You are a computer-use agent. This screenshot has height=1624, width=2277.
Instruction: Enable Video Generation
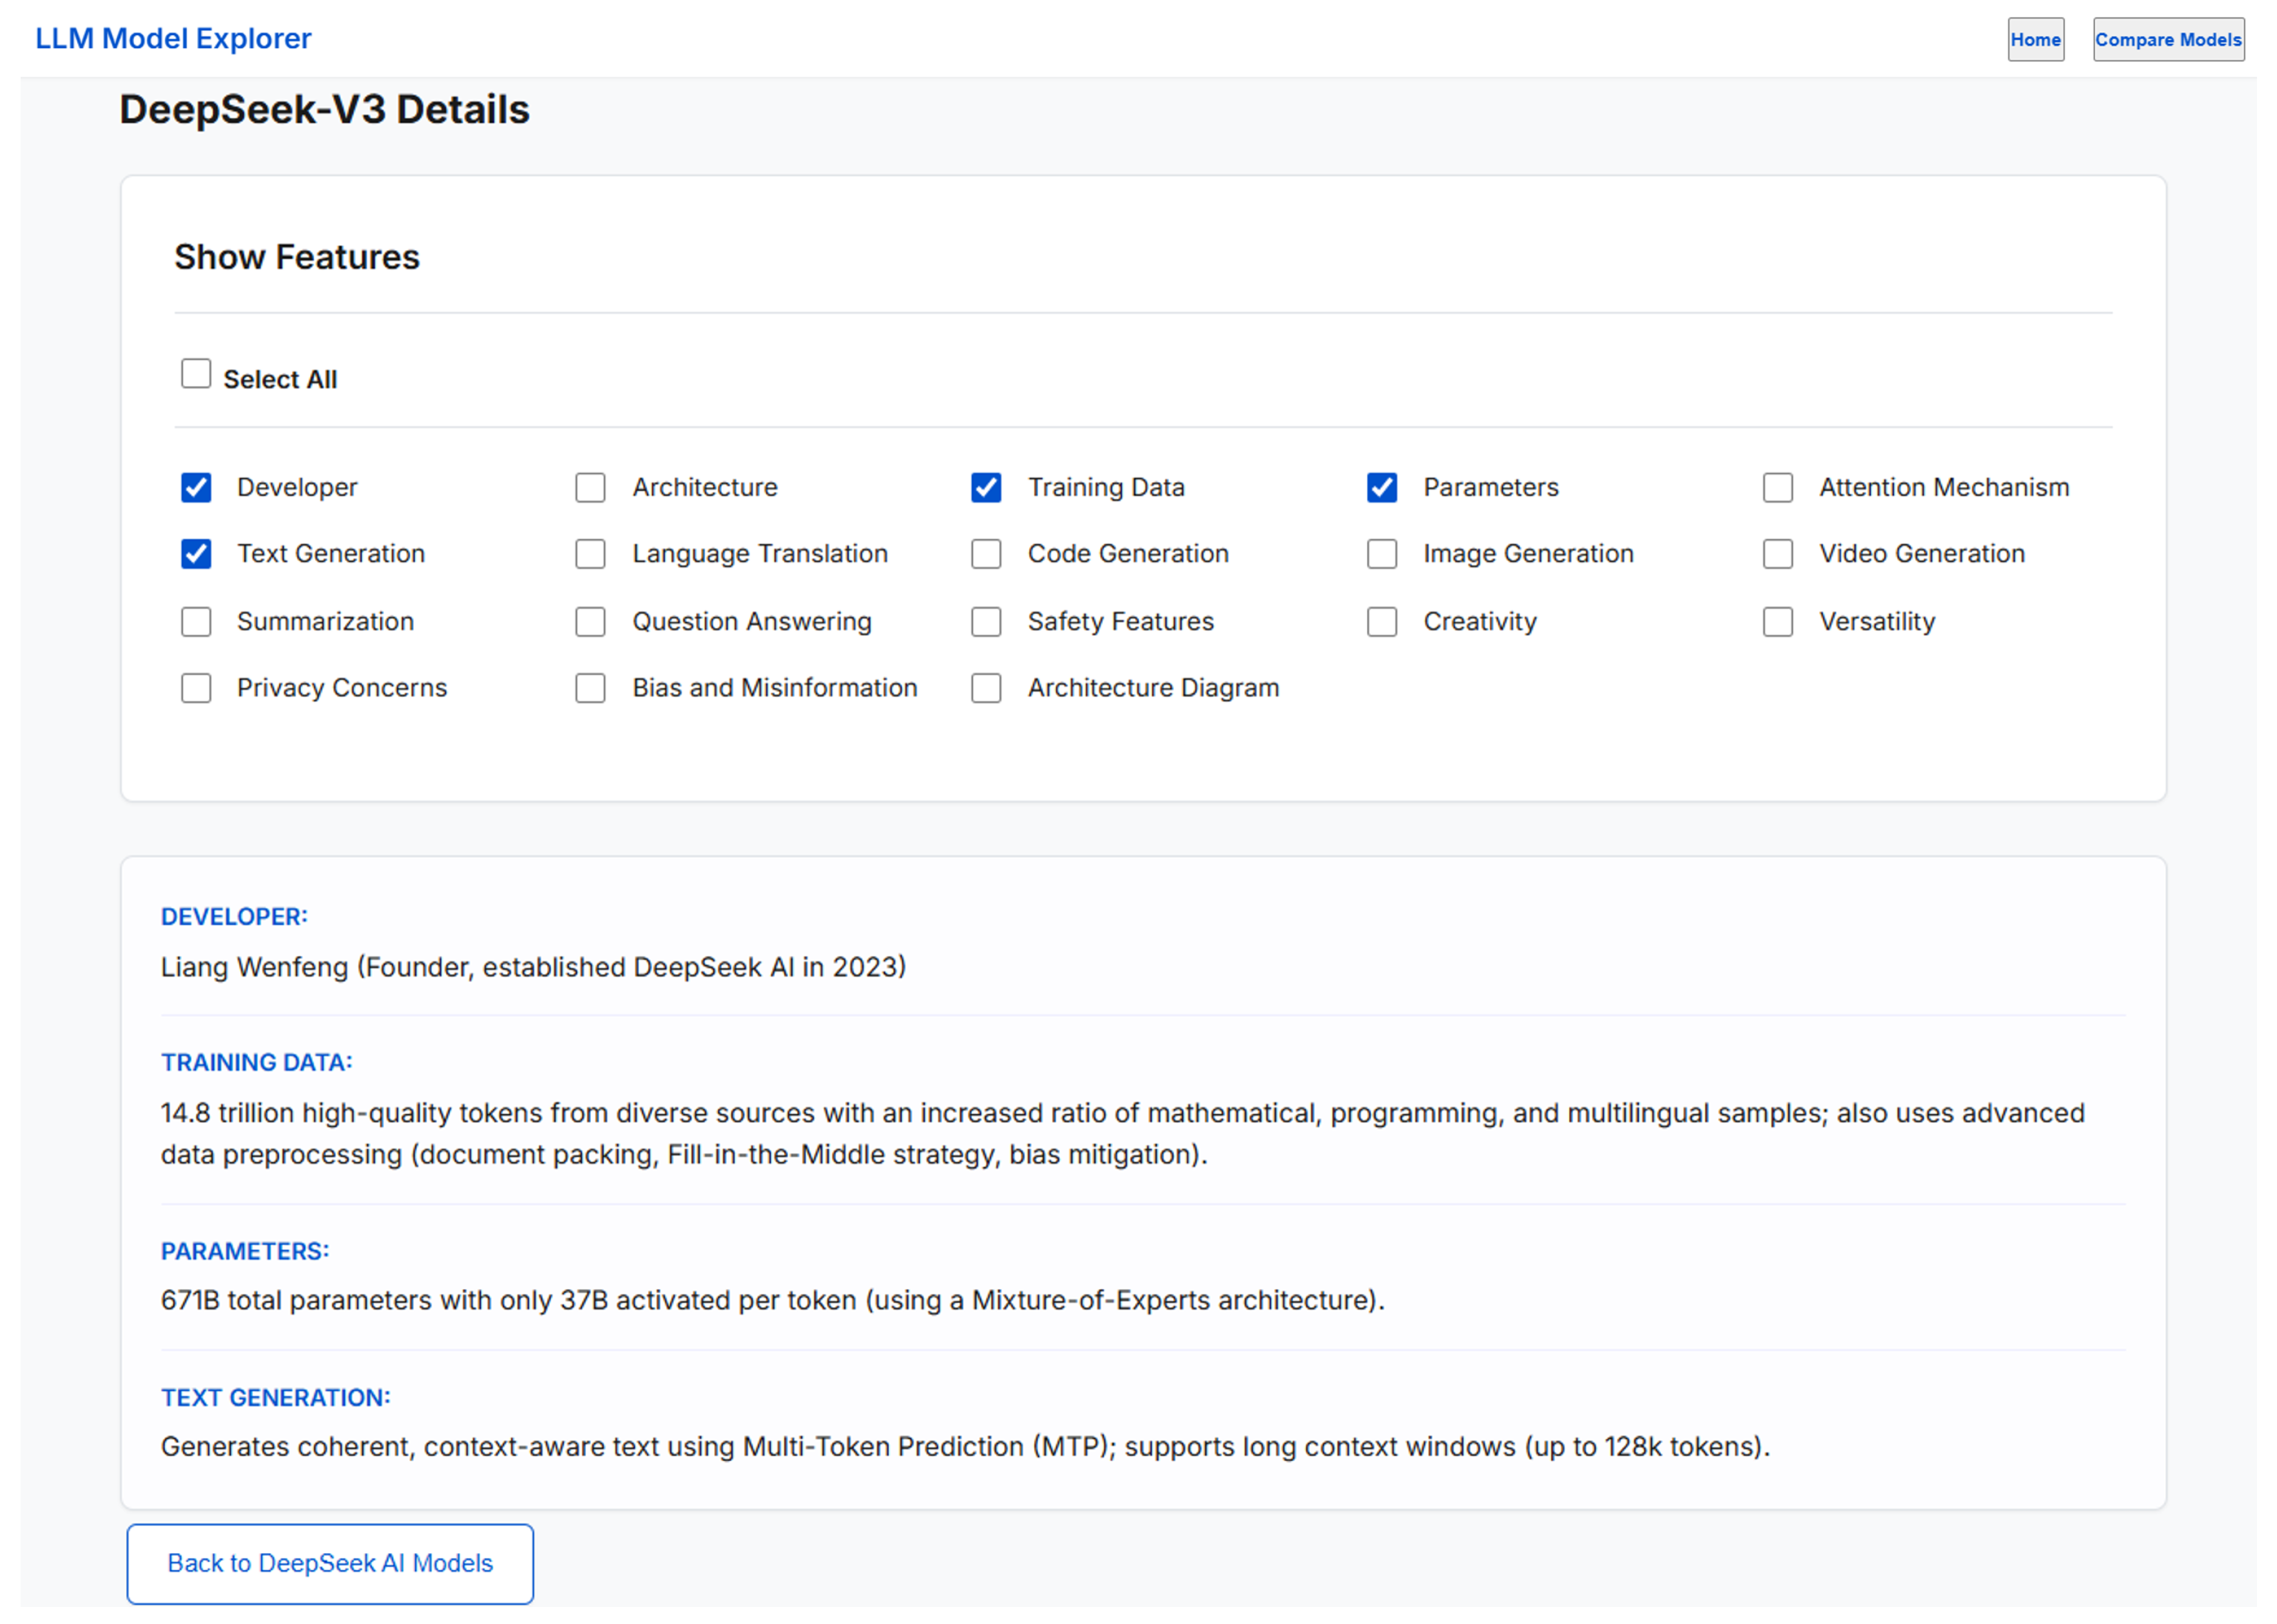point(1777,554)
